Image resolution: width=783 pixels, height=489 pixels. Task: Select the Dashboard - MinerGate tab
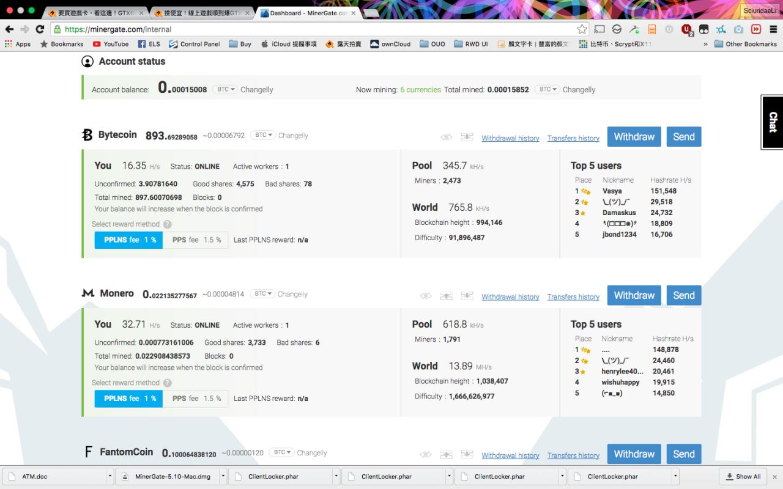tap(308, 13)
